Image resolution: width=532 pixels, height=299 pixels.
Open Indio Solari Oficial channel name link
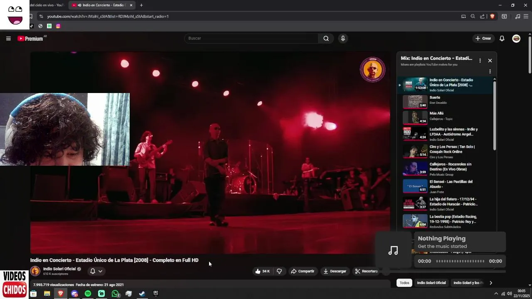click(59, 269)
